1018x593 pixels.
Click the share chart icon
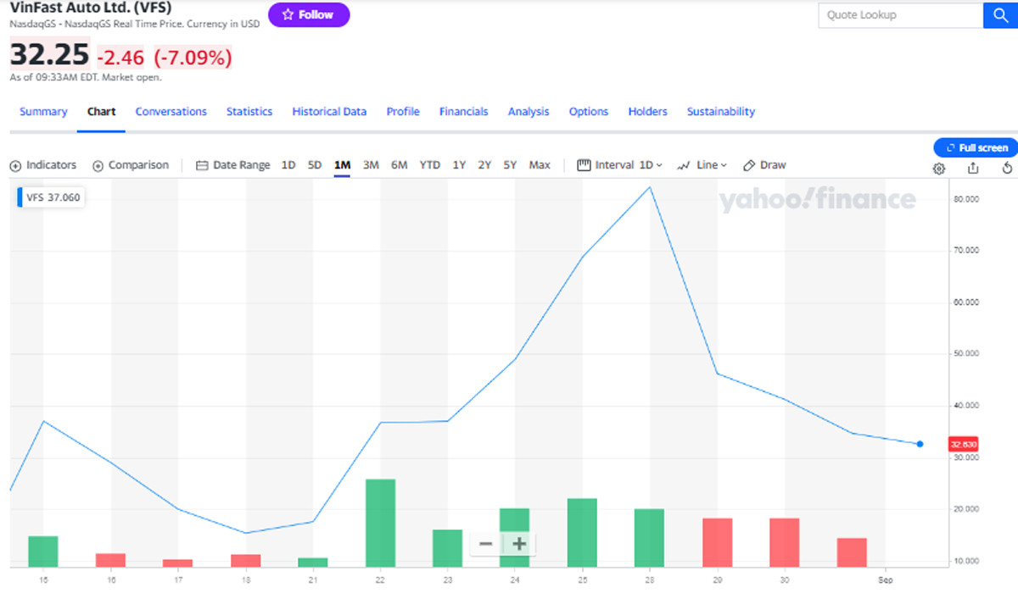[973, 168]
